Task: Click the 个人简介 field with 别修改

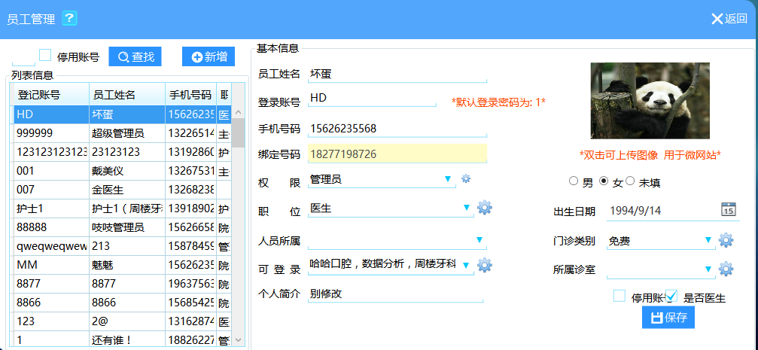Action: tap(395, 294)
